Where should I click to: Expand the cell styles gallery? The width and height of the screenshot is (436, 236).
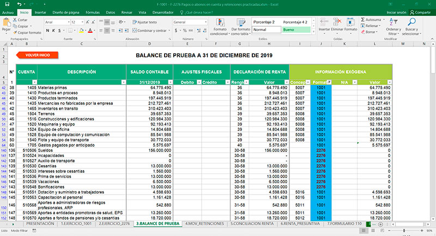tap(314, 32)
